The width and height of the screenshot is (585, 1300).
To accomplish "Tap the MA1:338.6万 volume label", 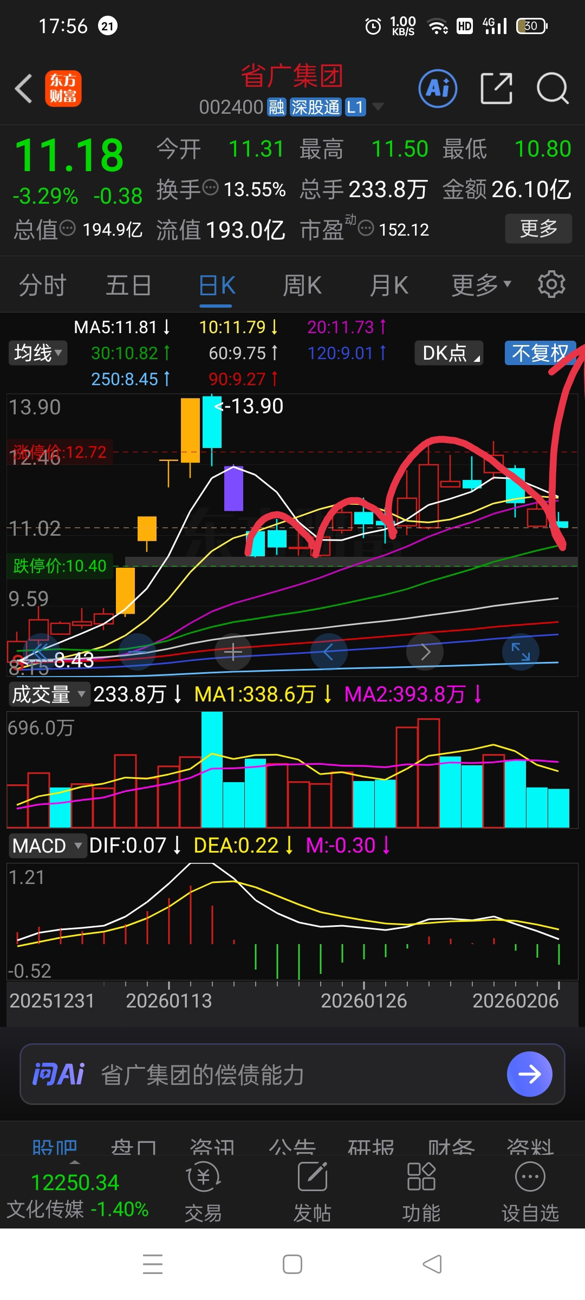I will point(263,694).
